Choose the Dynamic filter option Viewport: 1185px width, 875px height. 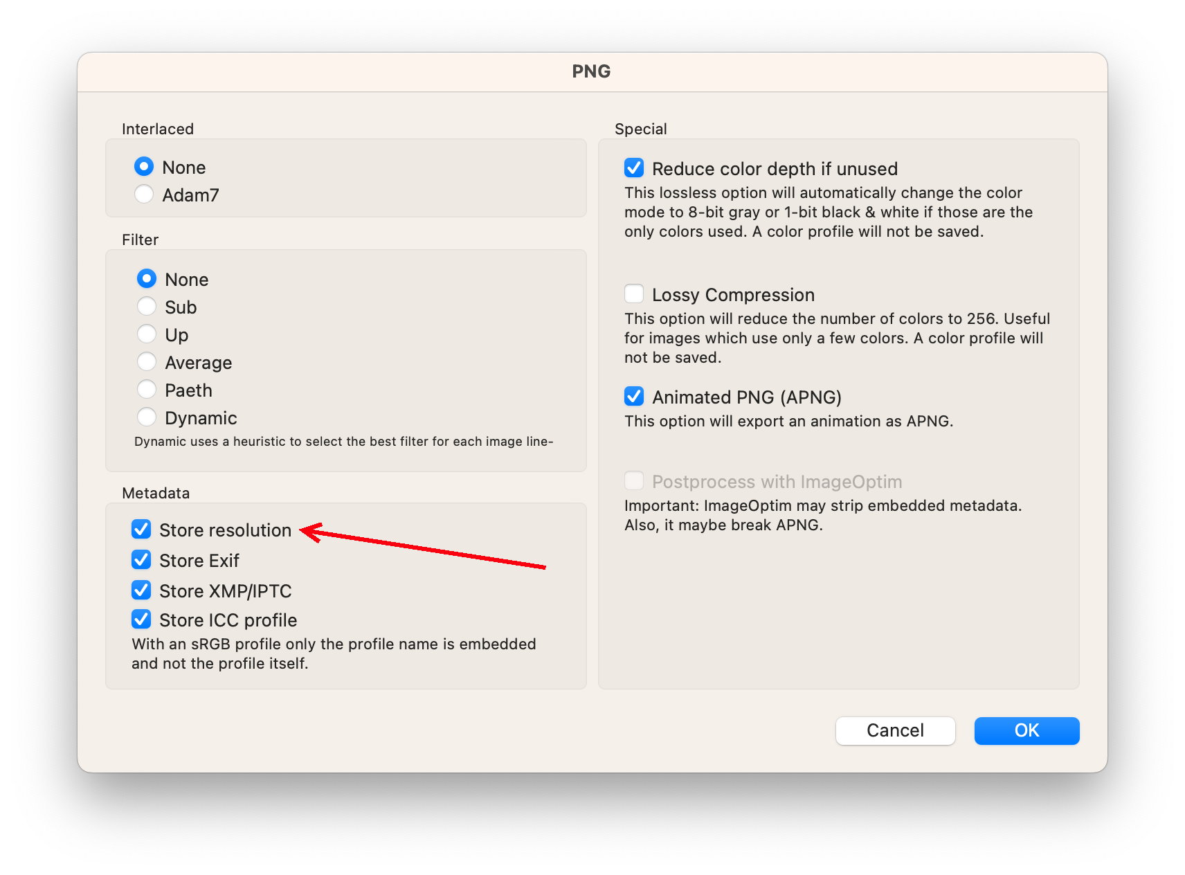click(147, 417)
